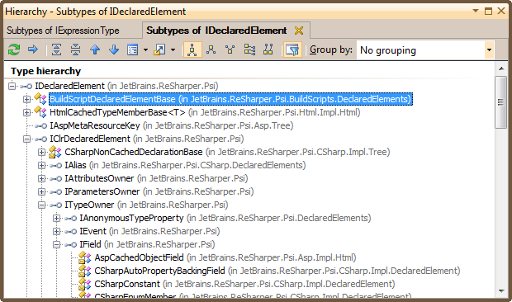This screenshot has width=512, height=302.
Task: Collapse the IClrDeclaredElement node
Action: coord(26,139)
